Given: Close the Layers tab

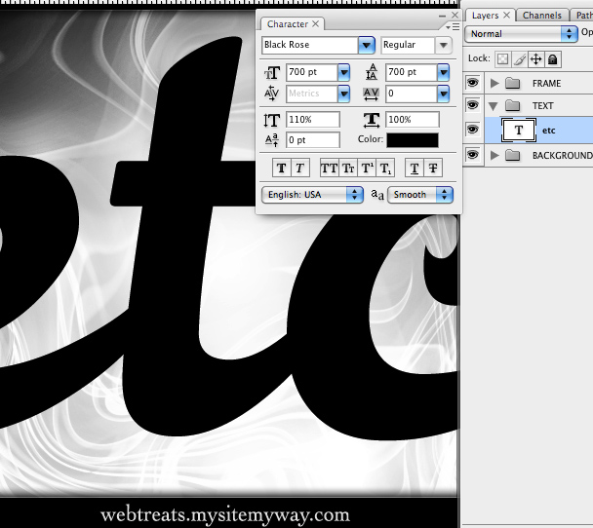Looking at the screenshot, I should click(507, 16).
